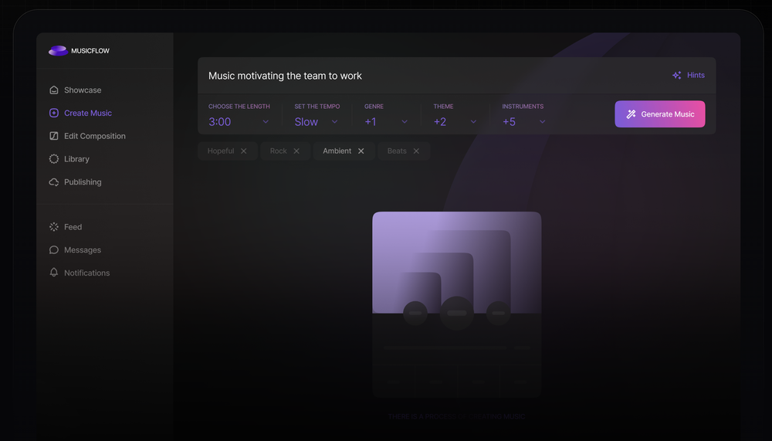Click the Slow tempo value
The width and height of the screenshot is (772, 441).
[306, 122]
